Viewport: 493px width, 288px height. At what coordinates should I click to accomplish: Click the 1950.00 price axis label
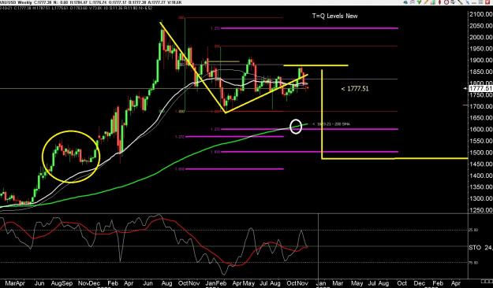click(480, 49)
